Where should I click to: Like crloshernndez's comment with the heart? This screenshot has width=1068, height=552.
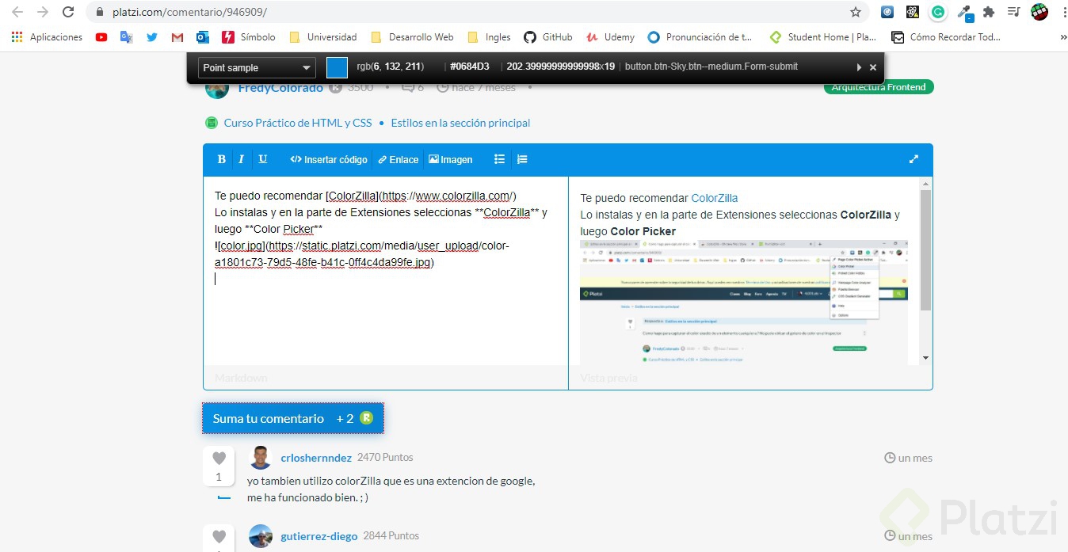pos(219,458)
